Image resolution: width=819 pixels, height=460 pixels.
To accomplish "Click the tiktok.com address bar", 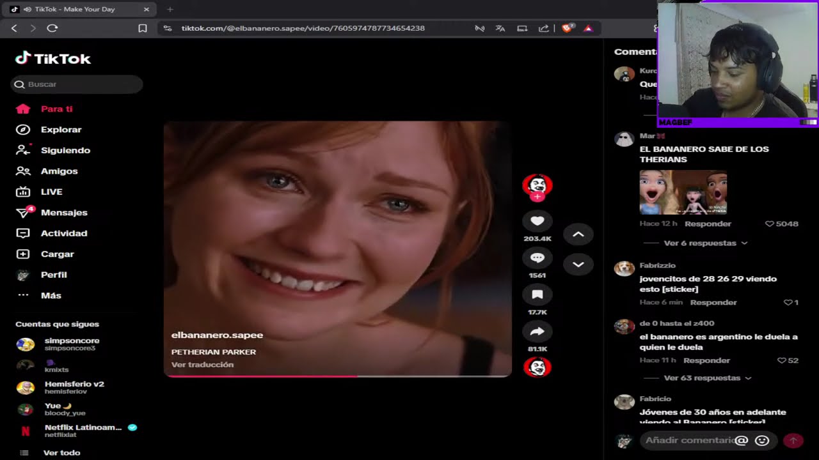I will (x=303, y=28).
